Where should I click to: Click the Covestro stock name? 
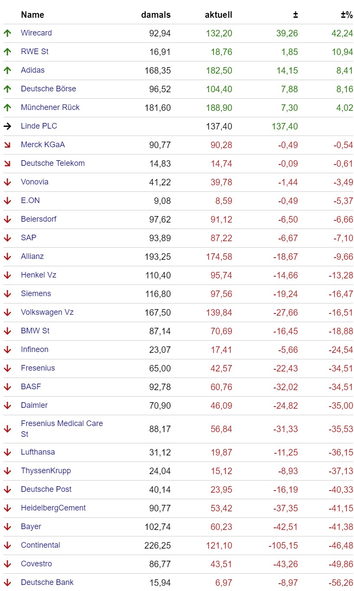point(36,564)
